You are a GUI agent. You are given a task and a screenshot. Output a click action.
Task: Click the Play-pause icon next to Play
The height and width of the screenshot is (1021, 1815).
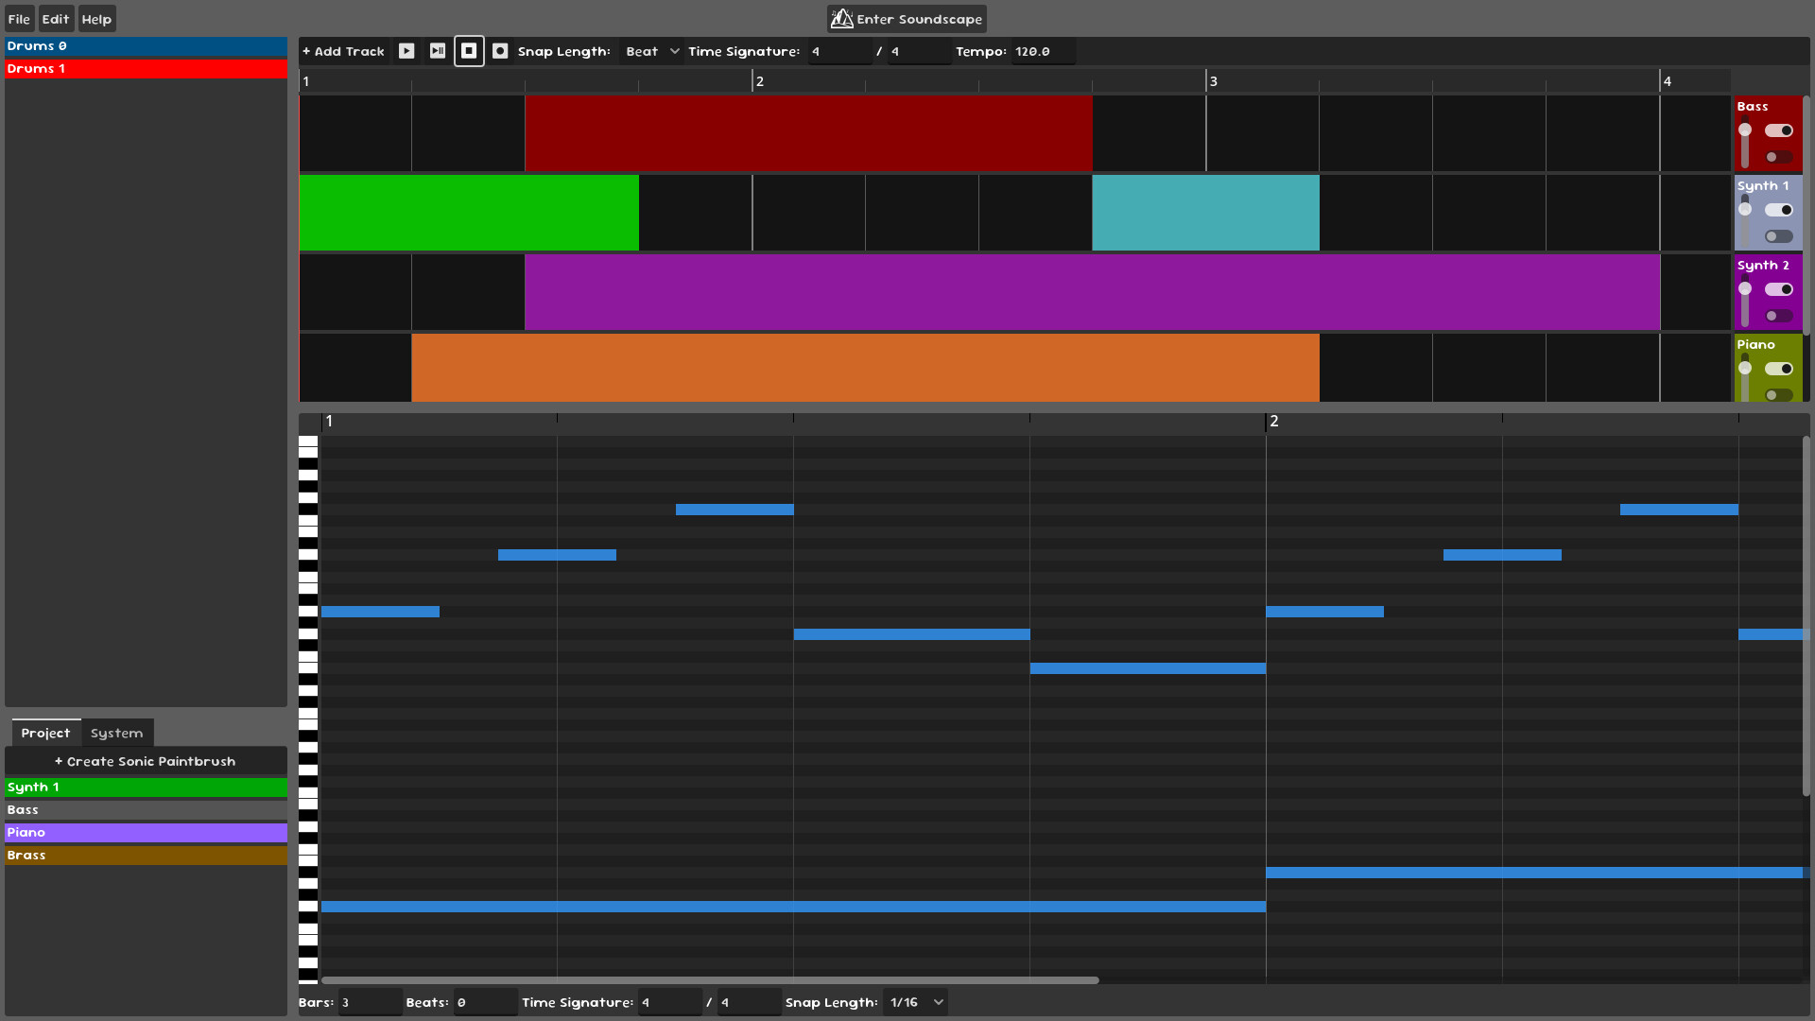437,51
